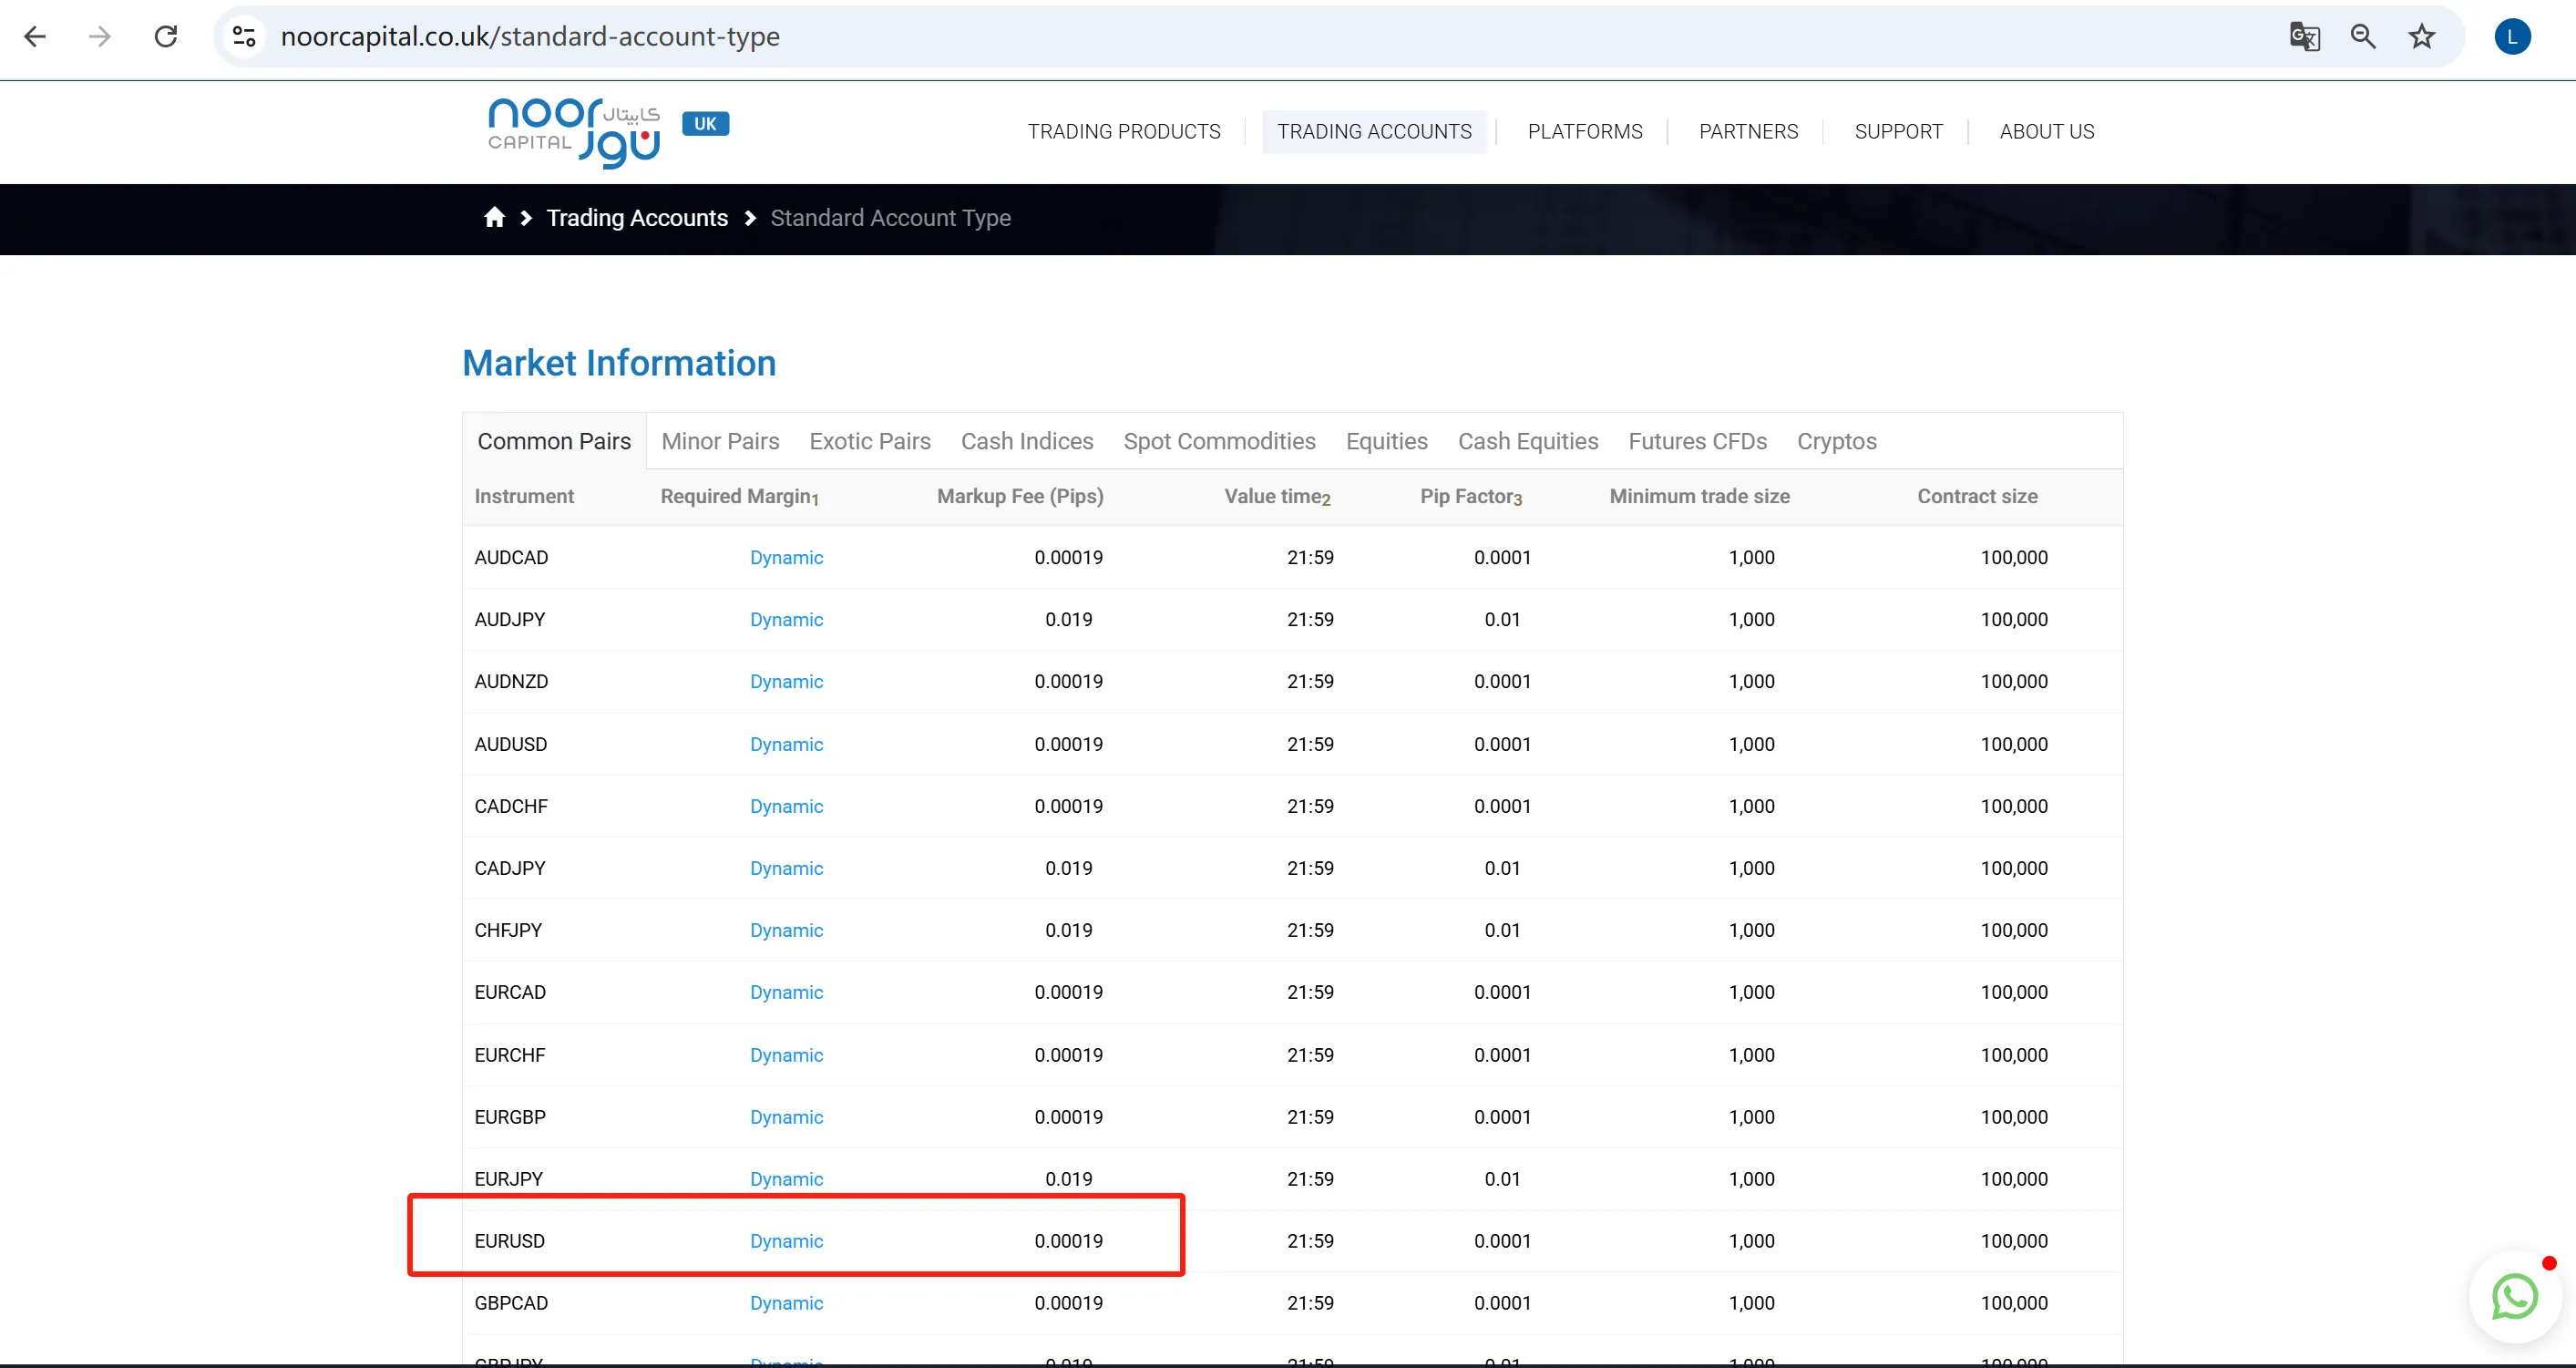Image resolution: width=2576 pixels, height=1368 pixels.
Task: Click the Markup Fee (Pips) header
Action: click(x=1020, y=496)
